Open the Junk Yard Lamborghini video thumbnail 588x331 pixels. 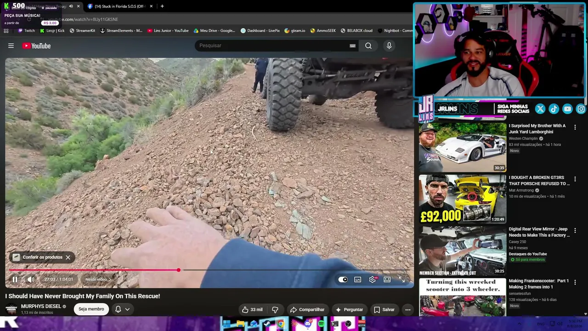pos(463,147)
